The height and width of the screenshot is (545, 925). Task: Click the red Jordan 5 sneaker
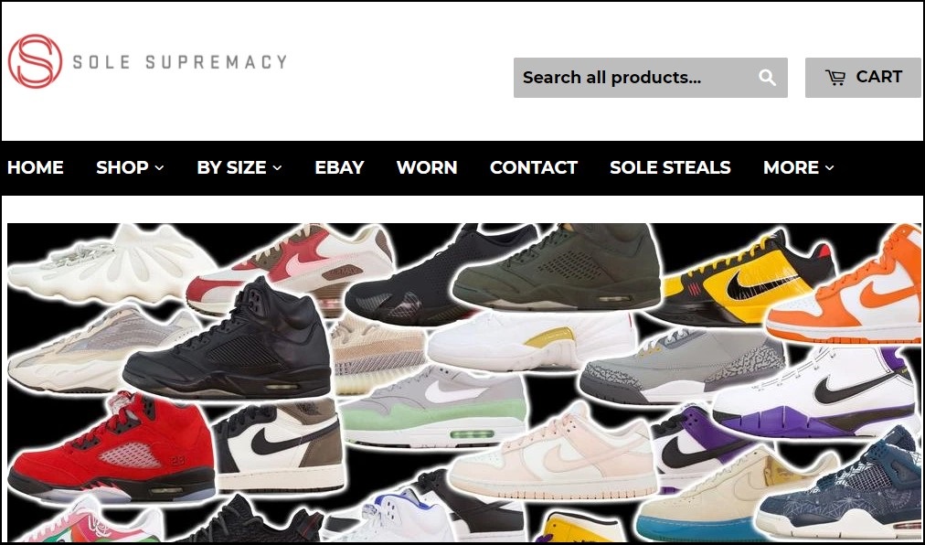tap(111, 447)
